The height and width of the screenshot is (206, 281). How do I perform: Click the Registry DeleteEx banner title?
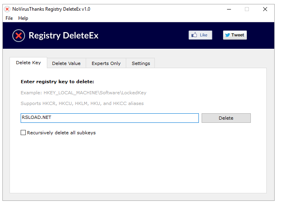point(64,36)
